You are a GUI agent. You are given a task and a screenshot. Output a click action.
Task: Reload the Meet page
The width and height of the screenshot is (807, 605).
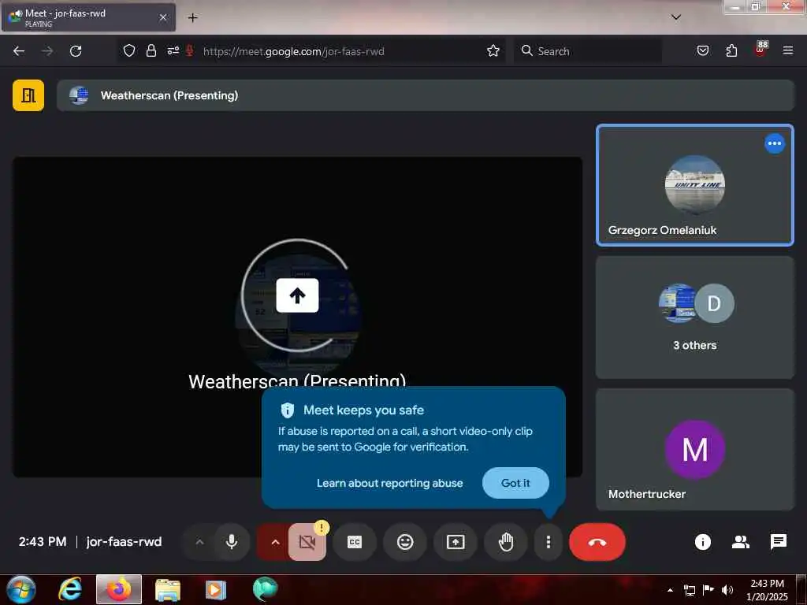point(76,51)
